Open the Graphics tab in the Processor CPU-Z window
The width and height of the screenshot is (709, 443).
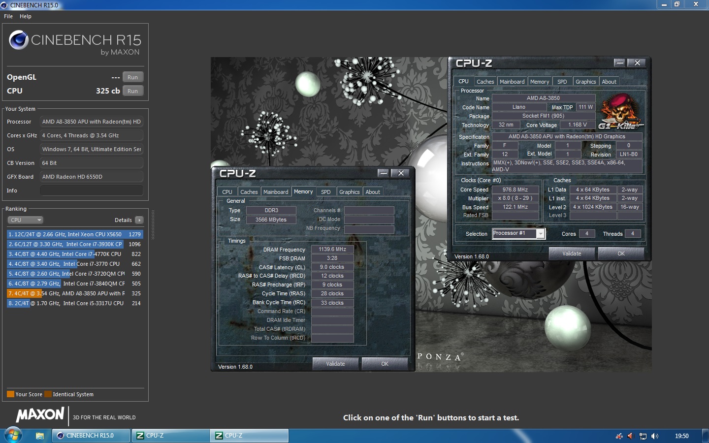(586, 82)
